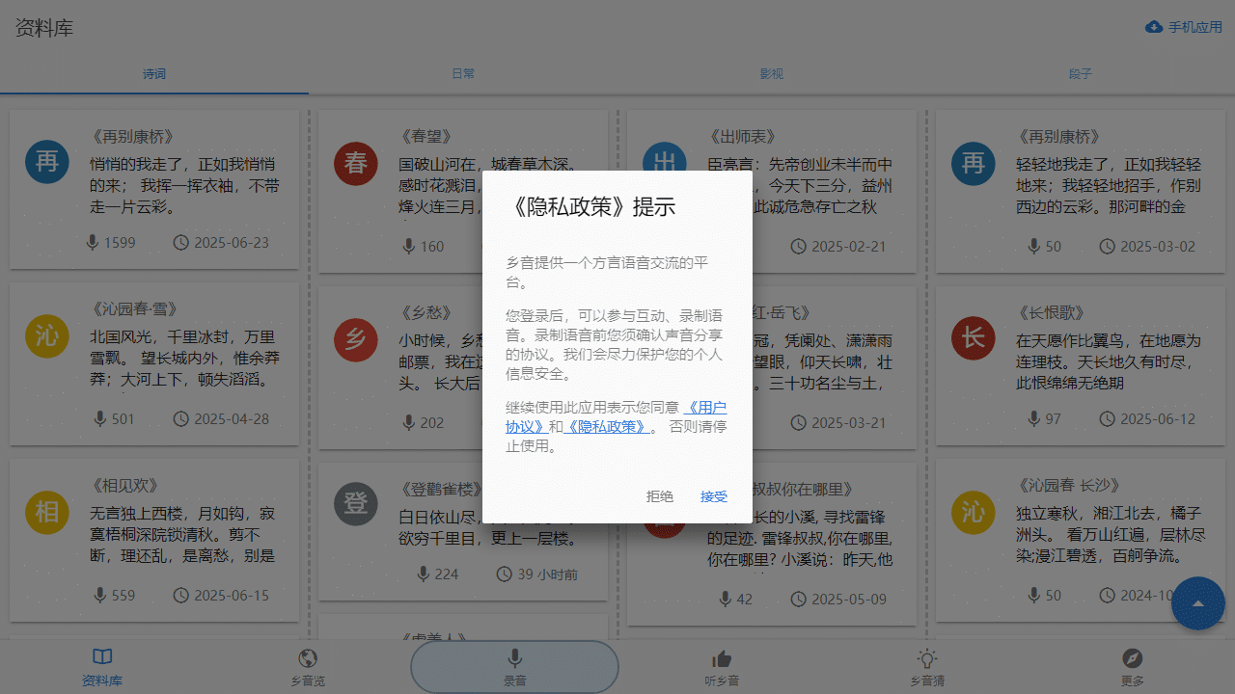The image size is (1235, 694).
Task: Click clock icon beside 2025-06-23
Action: 180,242
